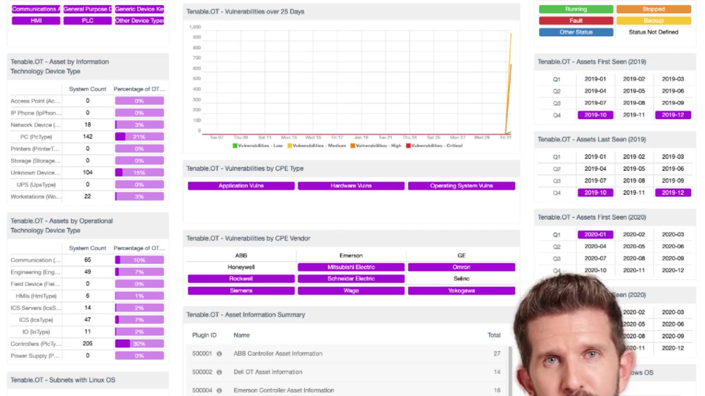The image size is (705, 396).
Task: Open Rockwell vendor cell
Action: pos(241,279)
